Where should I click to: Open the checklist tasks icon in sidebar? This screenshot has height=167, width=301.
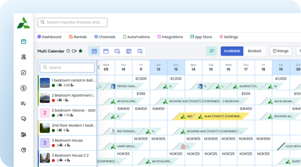24,104
